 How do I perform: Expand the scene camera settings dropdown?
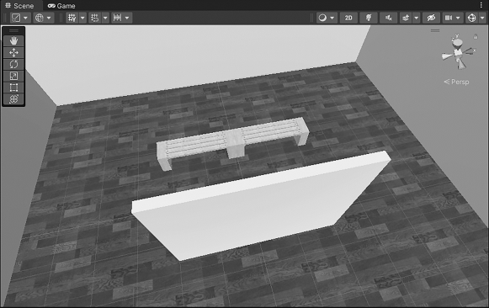click(x=458, y=18)
